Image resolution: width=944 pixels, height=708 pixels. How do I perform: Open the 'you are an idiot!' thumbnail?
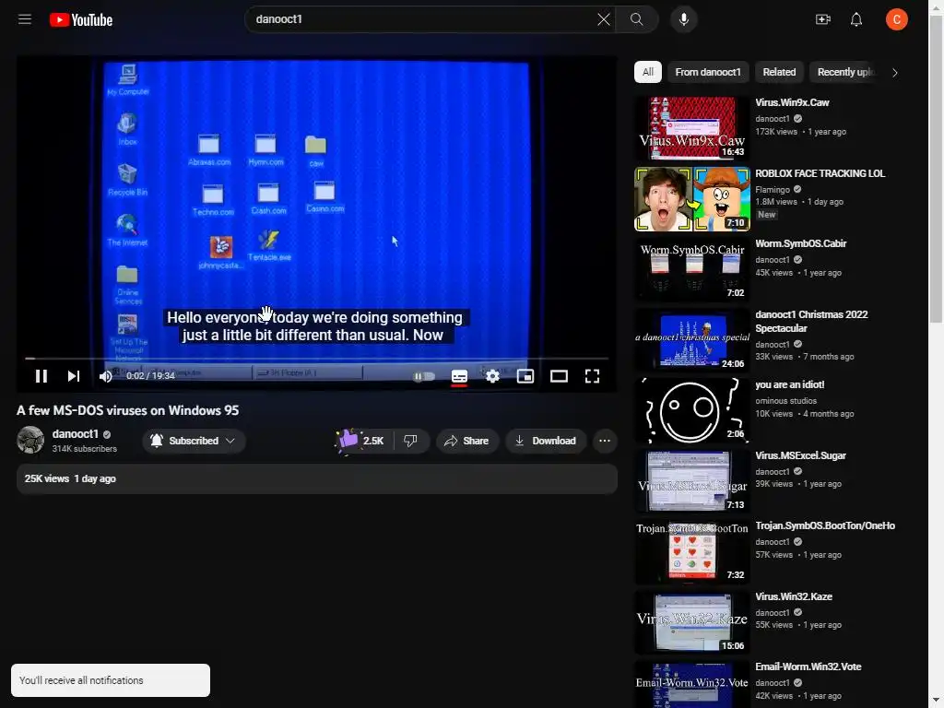[x=692, y=410]
